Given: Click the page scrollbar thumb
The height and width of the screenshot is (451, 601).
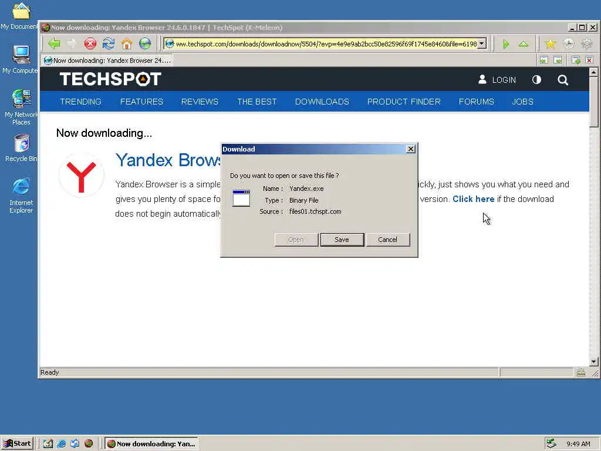Looking at the screenshot, I should click(x=594, y=102).
